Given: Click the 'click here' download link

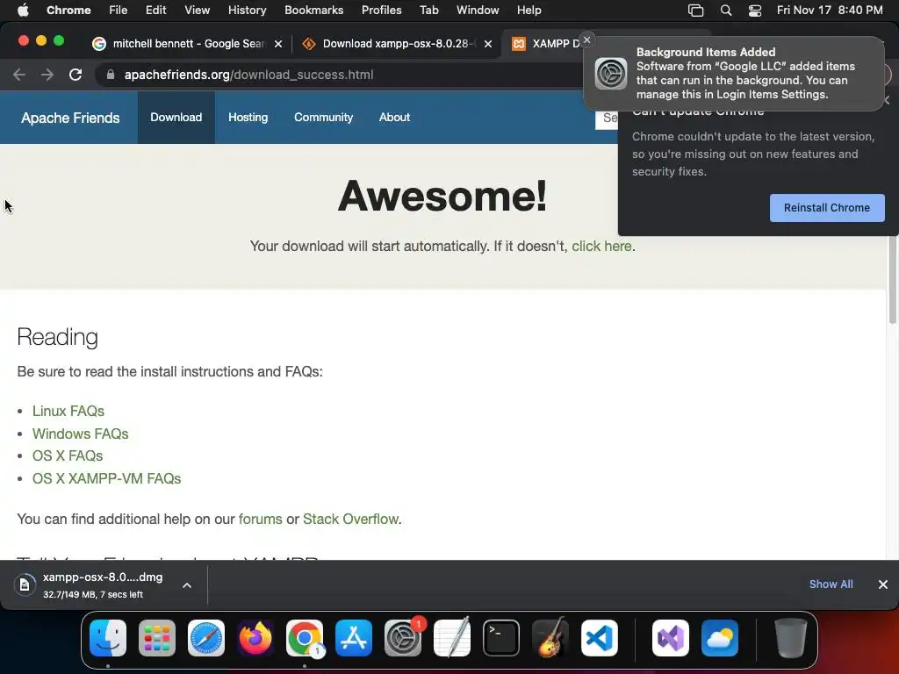Looking at the screenshot, I should tap(601, 246).
